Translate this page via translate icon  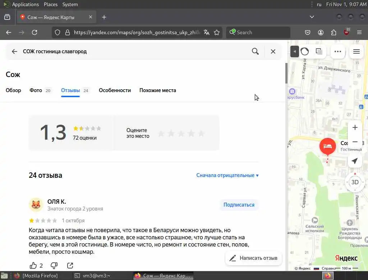pyautogui.click(x=207, y=32)
